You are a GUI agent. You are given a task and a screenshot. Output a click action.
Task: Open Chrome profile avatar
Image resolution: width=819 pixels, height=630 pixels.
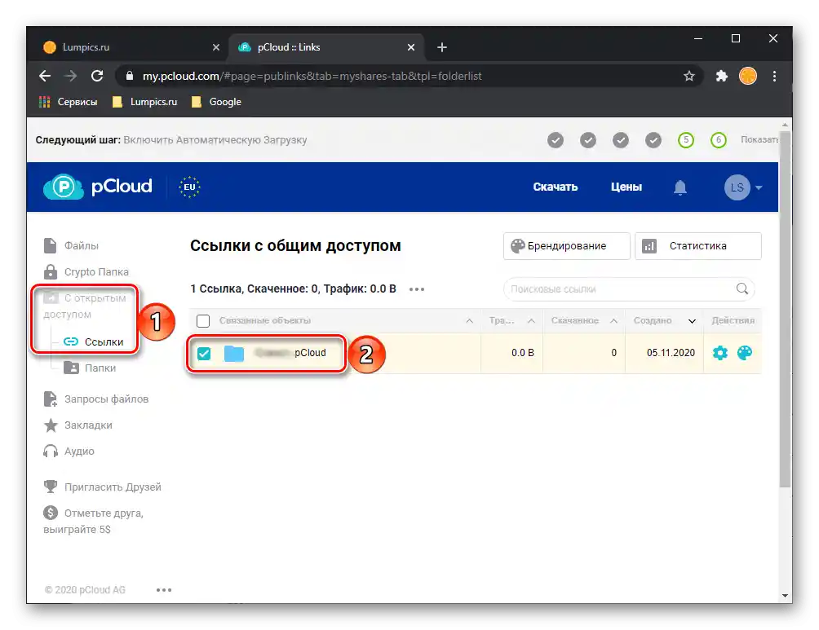747,77
